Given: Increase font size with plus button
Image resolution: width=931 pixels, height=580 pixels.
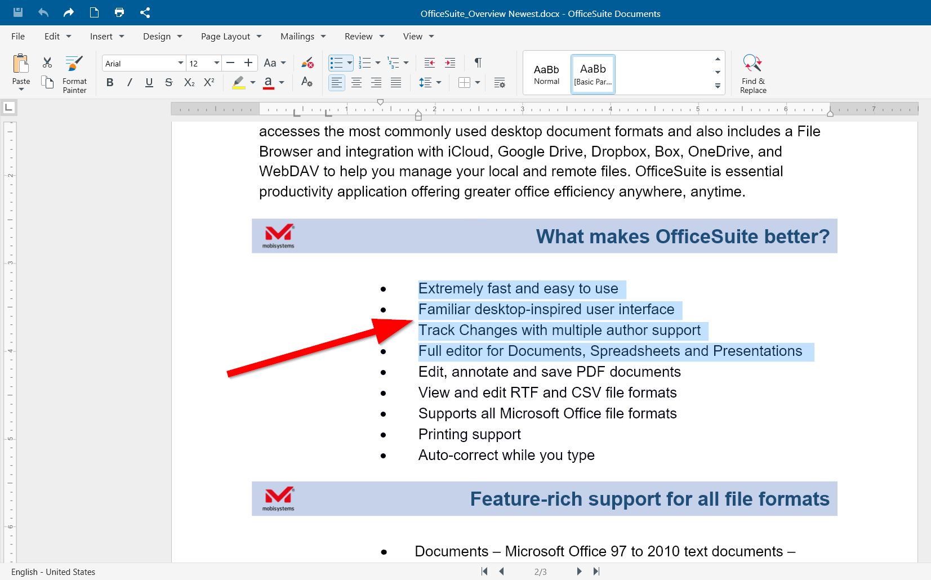Looking at the screenshot, I should [248, 63].
